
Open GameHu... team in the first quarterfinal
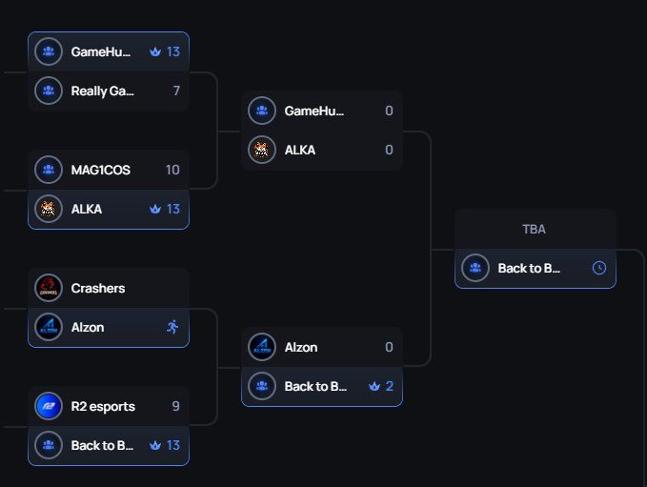point(102,51)
